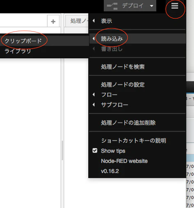
Task: Toggle the Show tips checkbox
Action: 95,151
